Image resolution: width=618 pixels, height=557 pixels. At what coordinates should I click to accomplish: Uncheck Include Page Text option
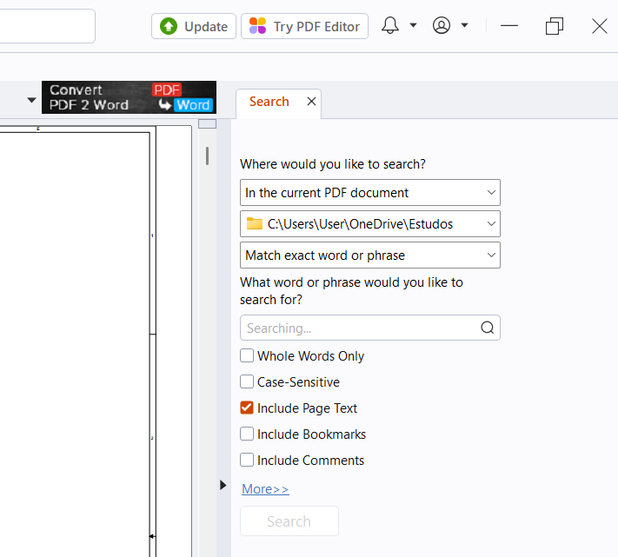[x=248, y=408]
